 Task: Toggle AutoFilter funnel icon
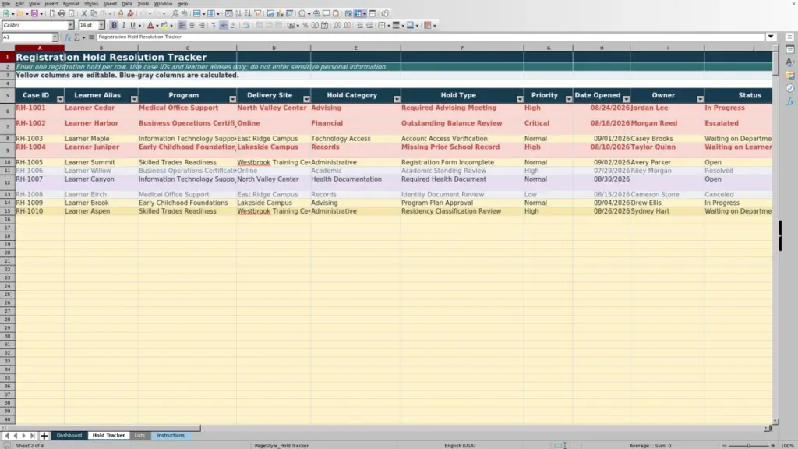point(258,14)
